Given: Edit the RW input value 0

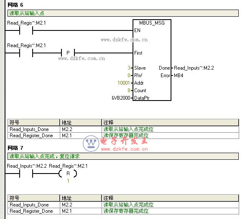Looking at the screenshot, I should (x=129, y=76).
